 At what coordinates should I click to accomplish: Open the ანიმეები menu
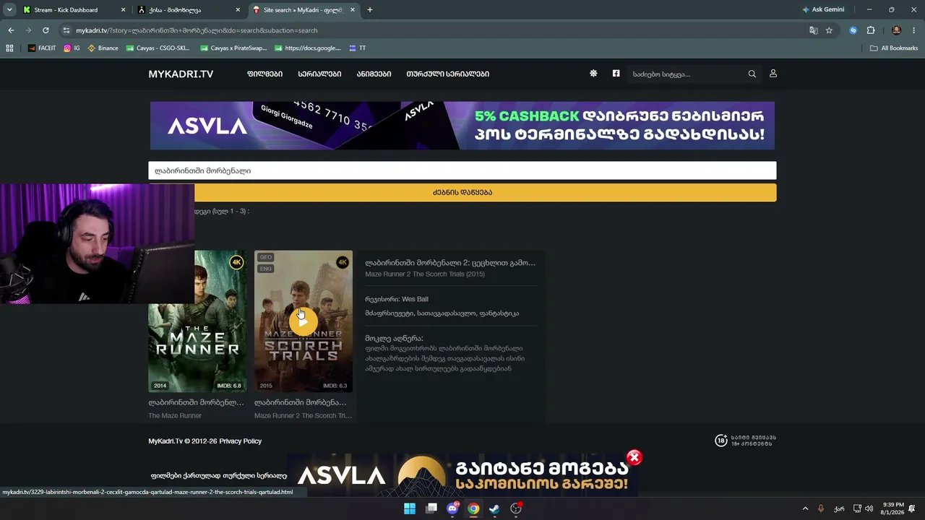coord(374,74)
